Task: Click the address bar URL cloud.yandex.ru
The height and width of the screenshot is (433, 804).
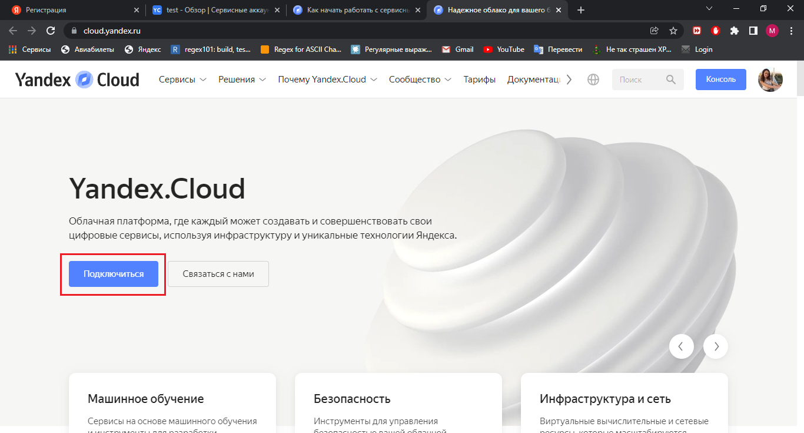Action: pos(111,31)
